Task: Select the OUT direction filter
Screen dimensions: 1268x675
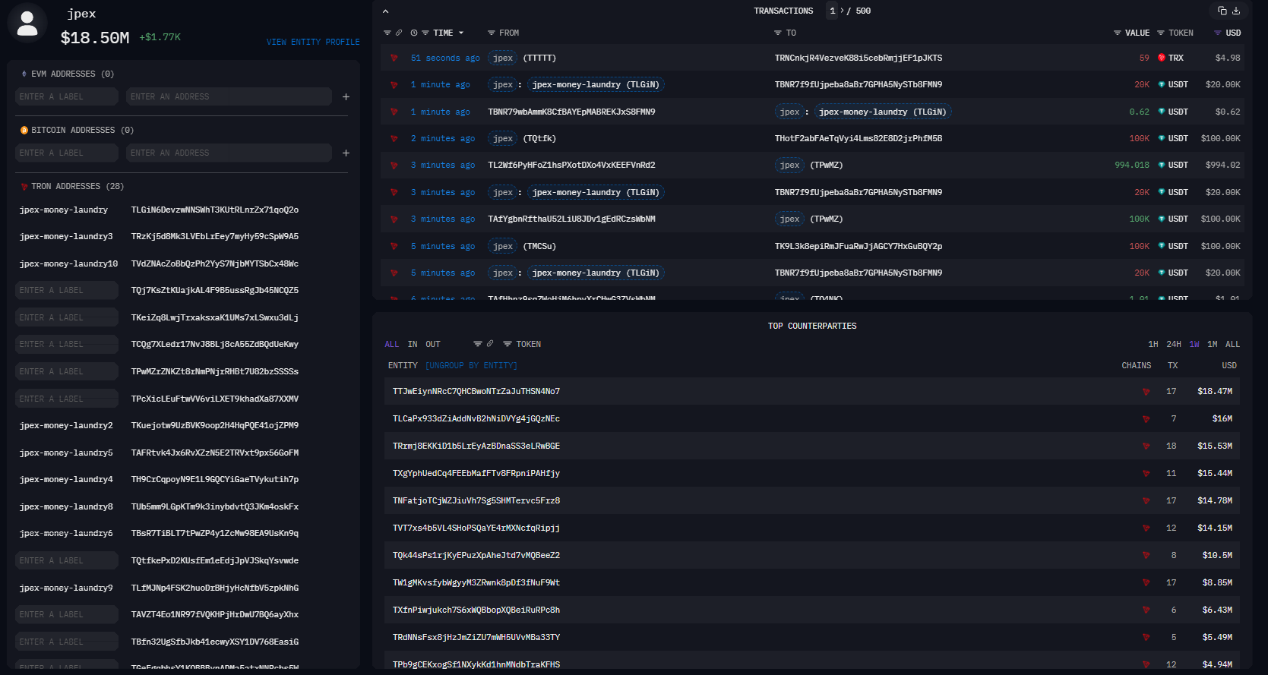Action: coord(432,344)
